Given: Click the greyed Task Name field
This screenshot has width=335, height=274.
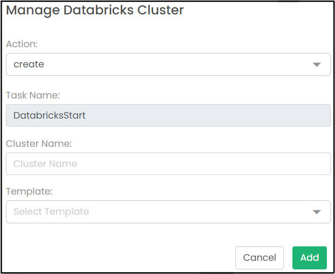Looking at the screenshot, I should pos(168,115).
